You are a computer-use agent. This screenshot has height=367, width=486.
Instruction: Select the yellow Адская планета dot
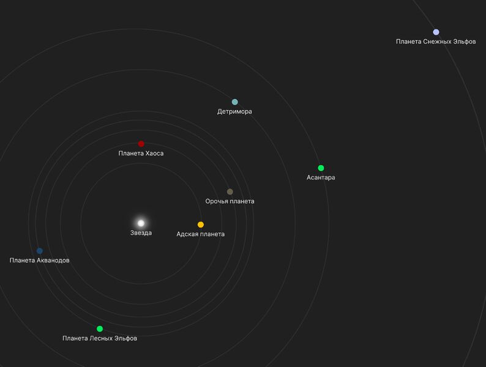click(201, 224)
